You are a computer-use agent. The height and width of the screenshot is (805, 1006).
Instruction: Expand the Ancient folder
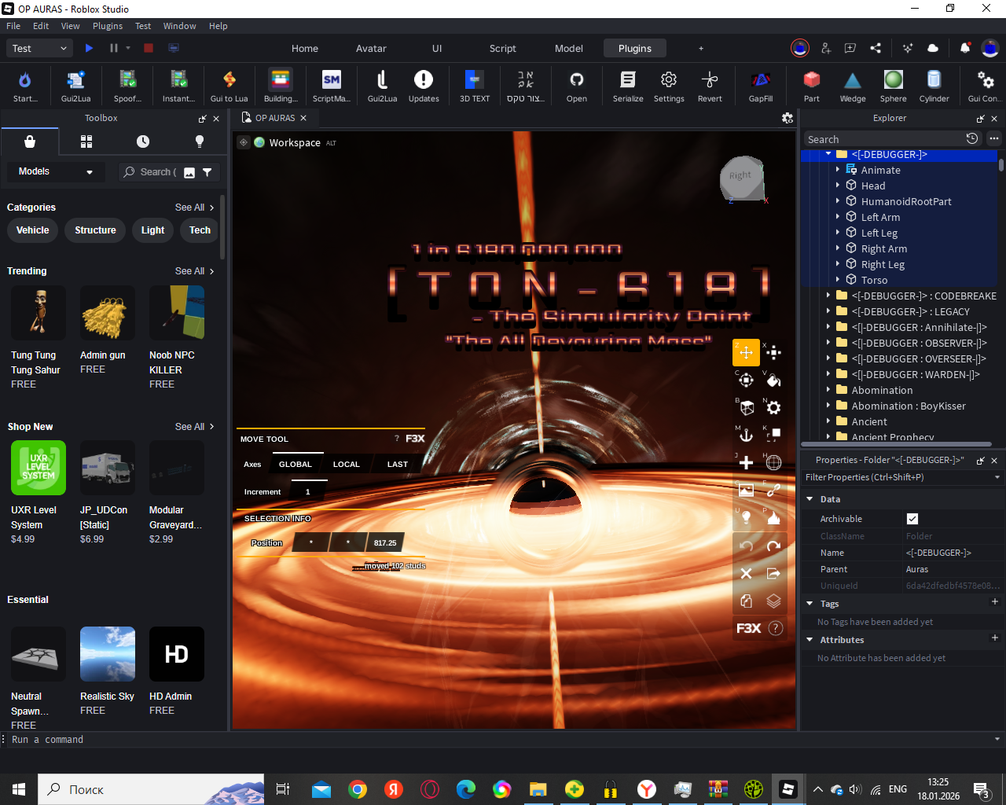pyautogui.click(x=828, y=421)
